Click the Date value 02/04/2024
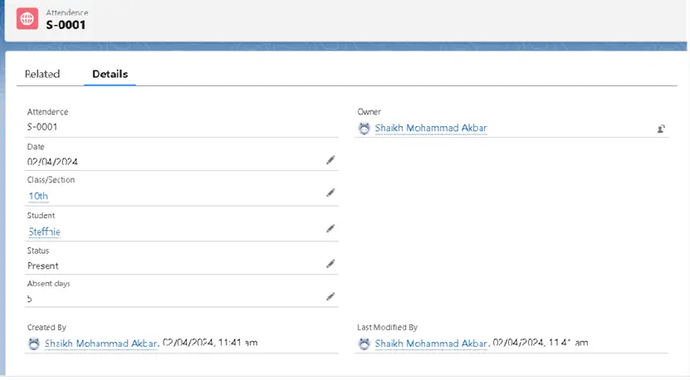The image size is (690, 380). [x=52, y=162]
